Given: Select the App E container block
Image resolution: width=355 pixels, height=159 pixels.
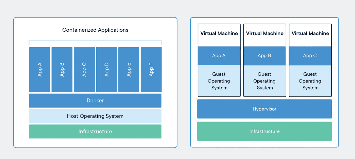Looking at the screenshot, I should coord(129,69).
